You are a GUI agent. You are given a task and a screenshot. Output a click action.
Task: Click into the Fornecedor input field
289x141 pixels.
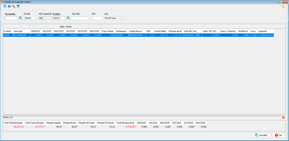[x=11, y=18]
